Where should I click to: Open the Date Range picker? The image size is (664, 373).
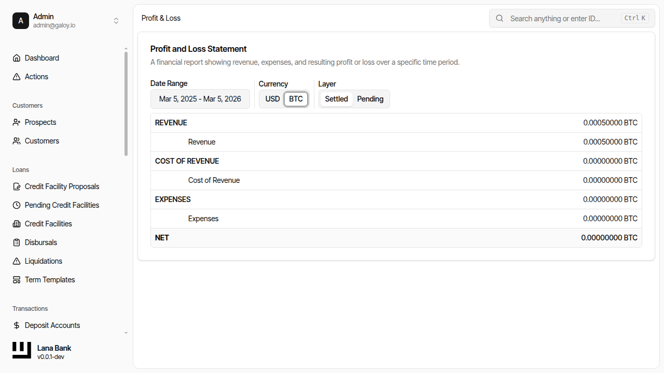[x=200, y=99]
